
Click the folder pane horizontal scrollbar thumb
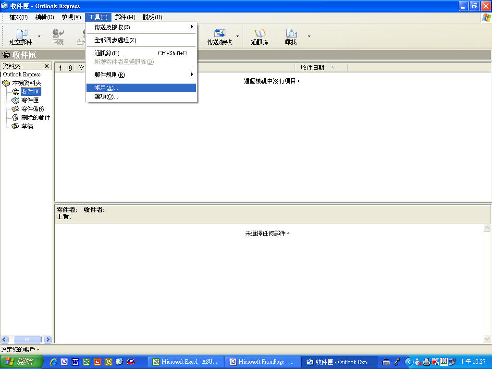[27, 340]
